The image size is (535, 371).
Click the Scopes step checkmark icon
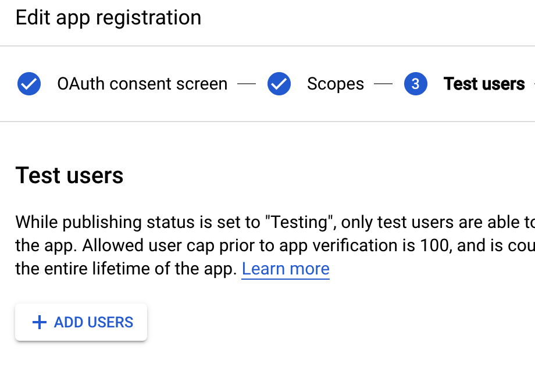tap(279, 84)
